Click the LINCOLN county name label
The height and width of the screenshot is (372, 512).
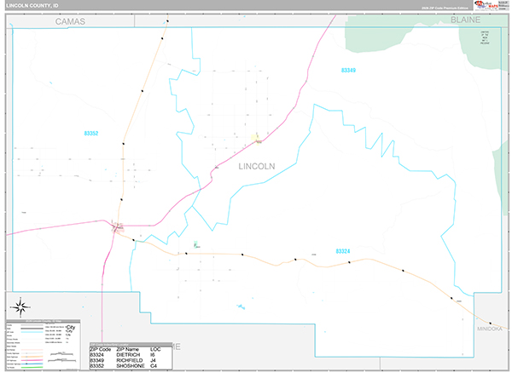click(x=256, y=167)
